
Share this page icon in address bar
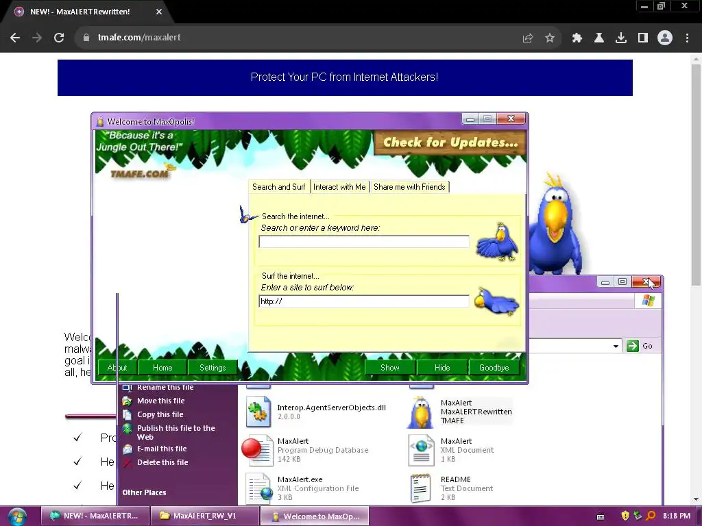[528, 38]
